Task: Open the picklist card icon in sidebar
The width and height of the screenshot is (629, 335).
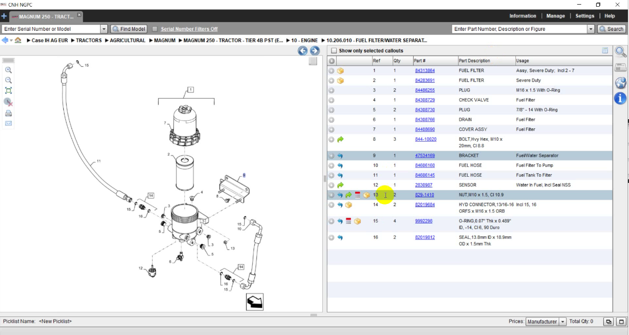Action: (621, 67)
